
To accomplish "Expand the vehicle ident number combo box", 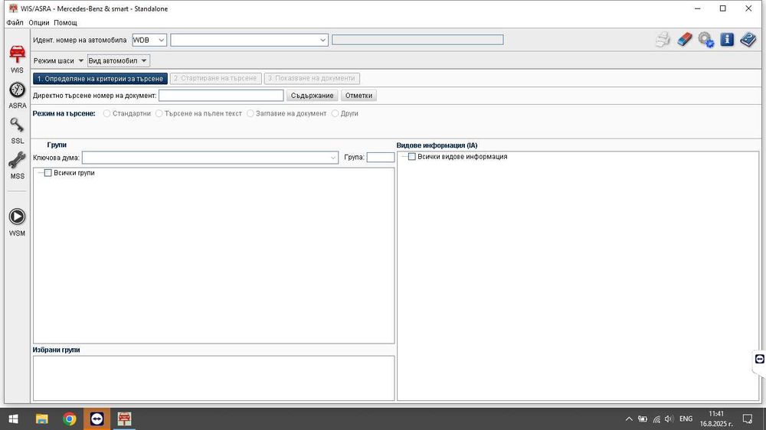I will tap(323, 40).
